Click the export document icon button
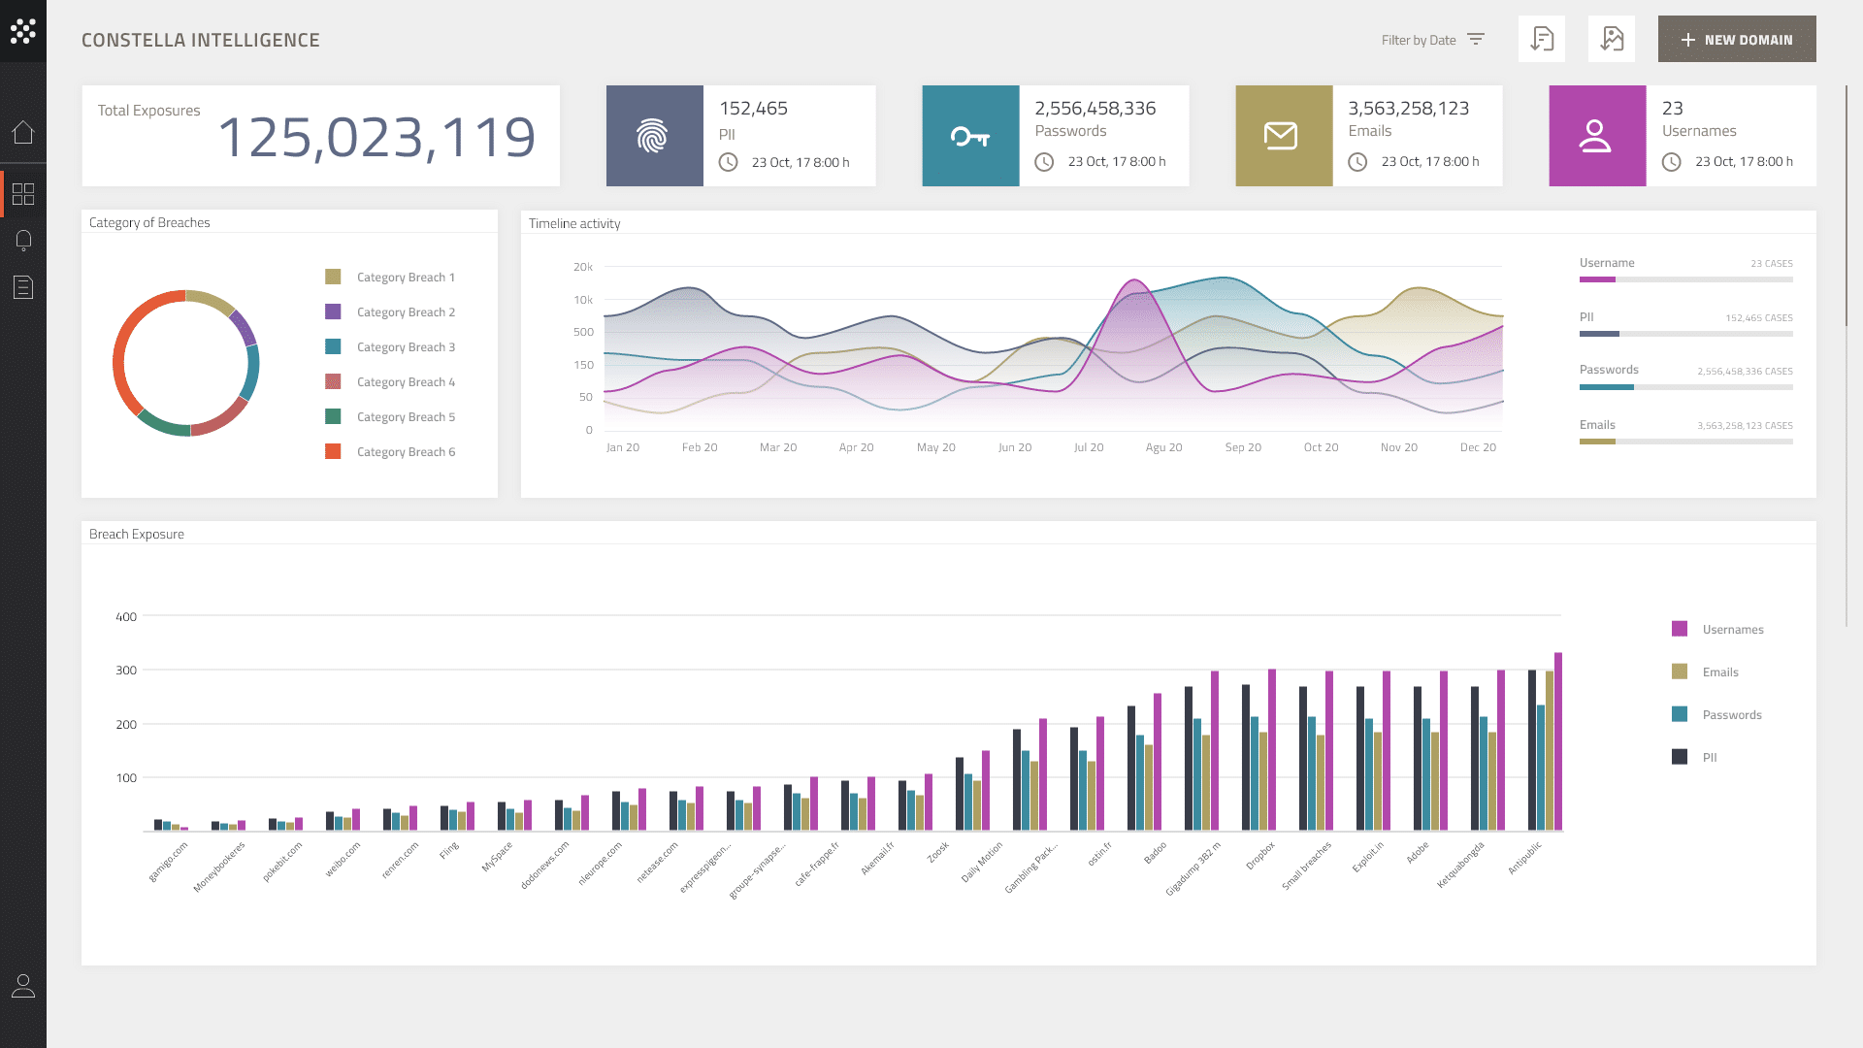The width and height of the screenshot is (1863, 1048). click(1541, 39)
